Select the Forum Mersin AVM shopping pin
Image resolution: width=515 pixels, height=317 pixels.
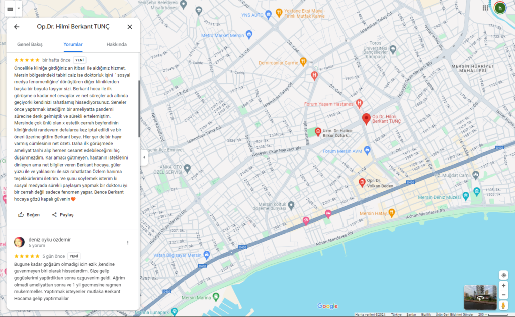click(367, 150)
